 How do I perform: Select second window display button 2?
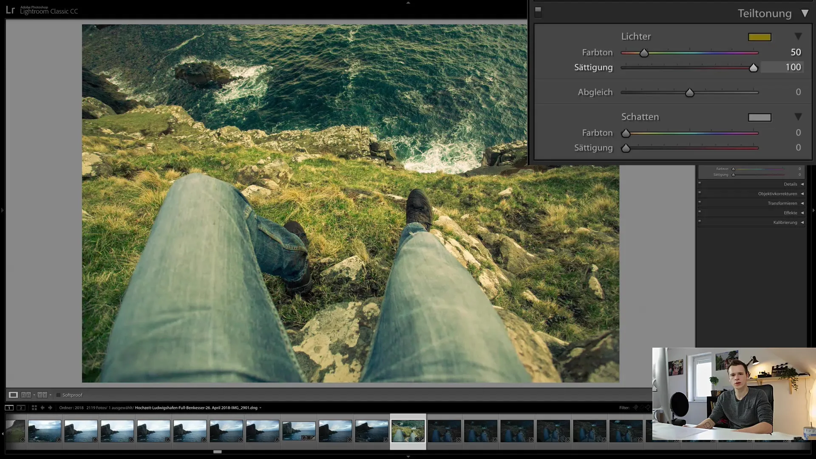coord(21,408)
